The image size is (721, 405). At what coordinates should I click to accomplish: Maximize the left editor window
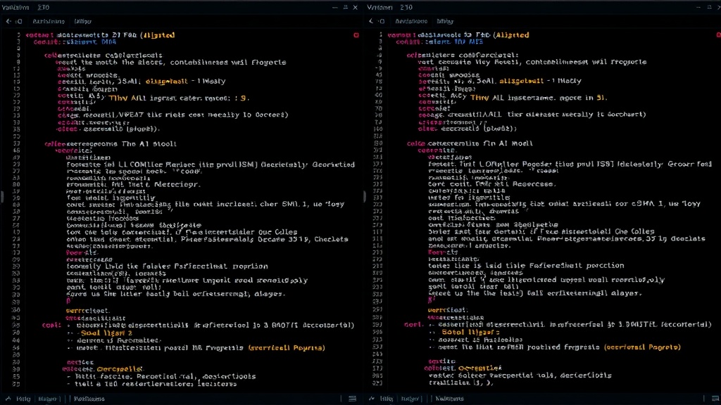coord(345,7)
